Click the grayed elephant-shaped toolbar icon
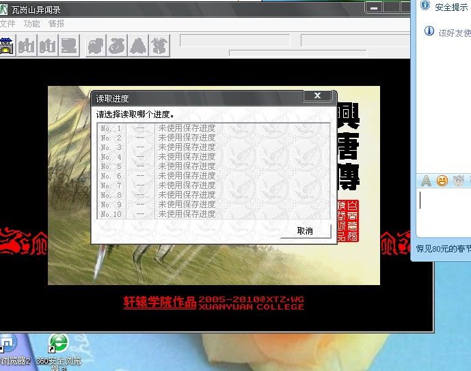 [x=96, y=46]
